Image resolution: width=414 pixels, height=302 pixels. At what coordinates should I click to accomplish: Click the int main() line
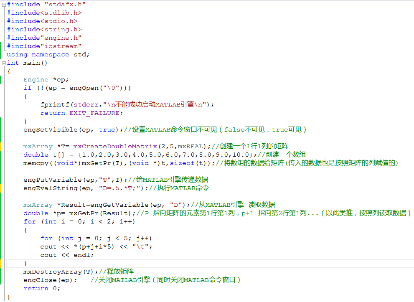27,63
